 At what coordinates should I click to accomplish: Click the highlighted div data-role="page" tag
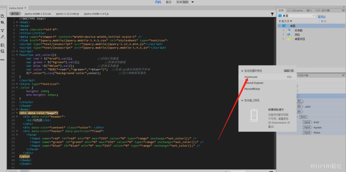(x=38, y=113)
